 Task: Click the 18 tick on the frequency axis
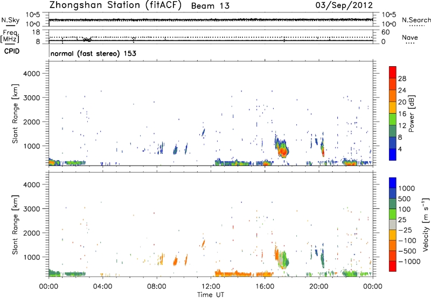coord(36,32)
